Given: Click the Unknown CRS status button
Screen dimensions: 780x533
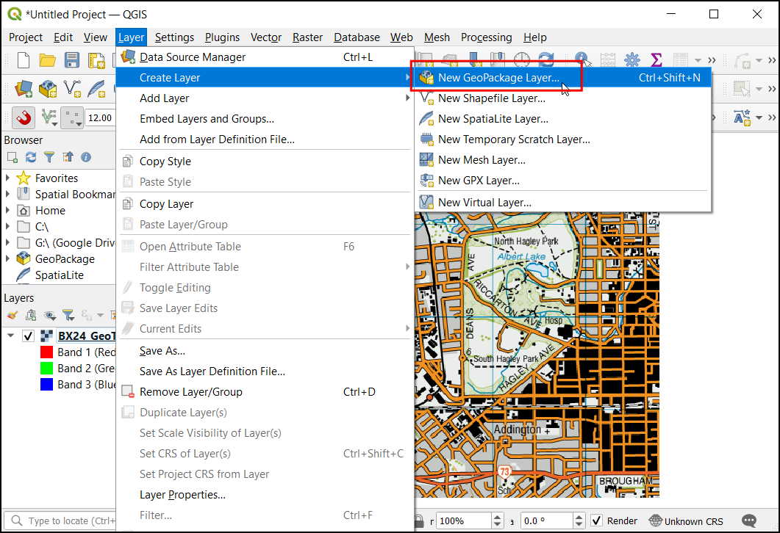Looking at the screenshot, I should 687,521.
